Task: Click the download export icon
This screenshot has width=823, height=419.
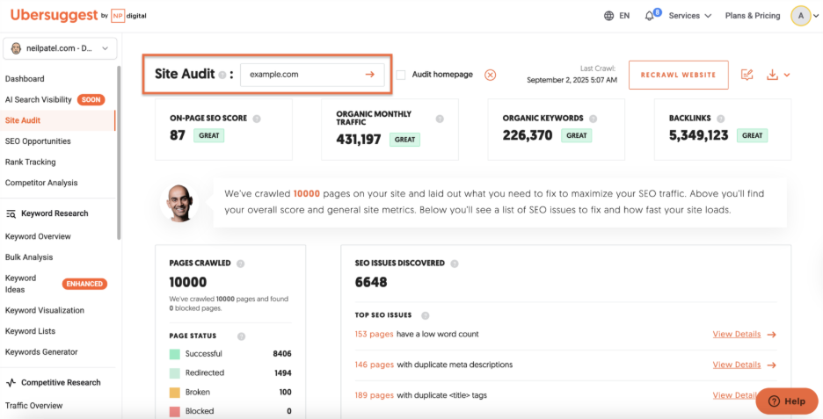Action: coord(772,75)
